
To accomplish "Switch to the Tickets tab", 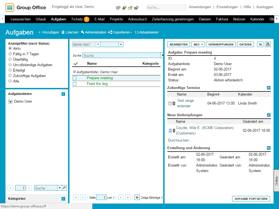I will [77, 19].
